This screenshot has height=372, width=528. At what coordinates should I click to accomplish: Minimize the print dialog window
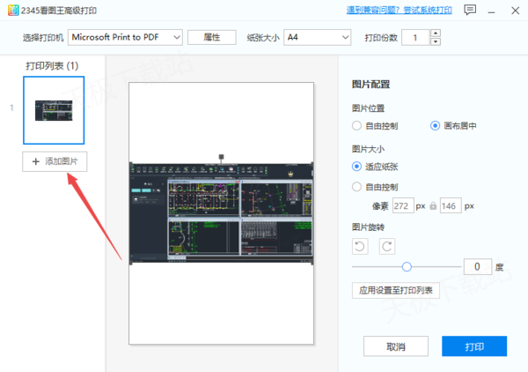click(x=493, y=11)
